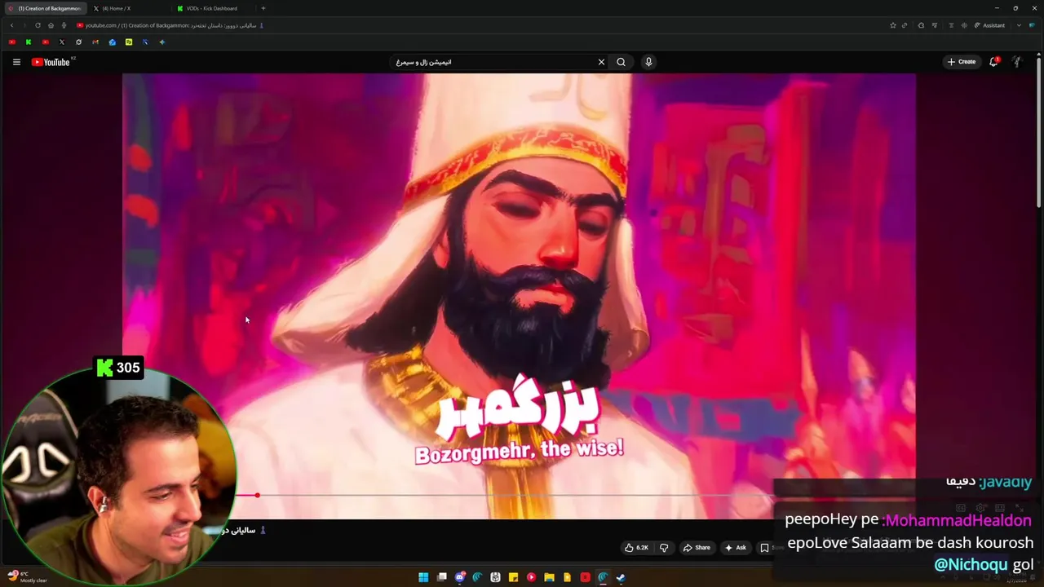Image resolution: width=1044 pixels, height=587 pixels.
Task: Run search with the magnifier button
Action: click(622, 62)
